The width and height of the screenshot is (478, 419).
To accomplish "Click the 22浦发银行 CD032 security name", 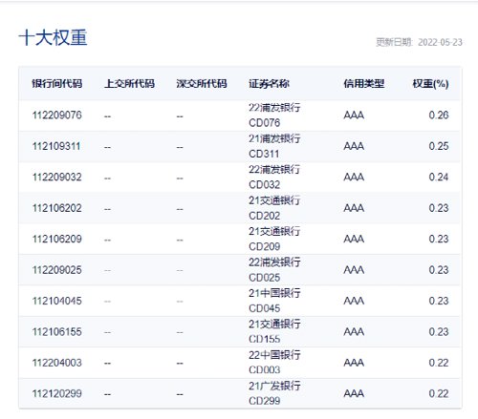I will (274, 177).
